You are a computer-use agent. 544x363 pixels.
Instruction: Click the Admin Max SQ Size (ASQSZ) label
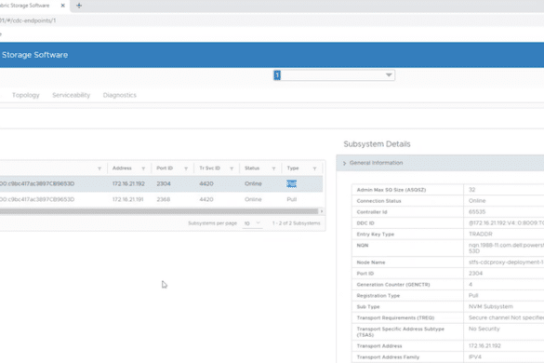pos(391,190)
